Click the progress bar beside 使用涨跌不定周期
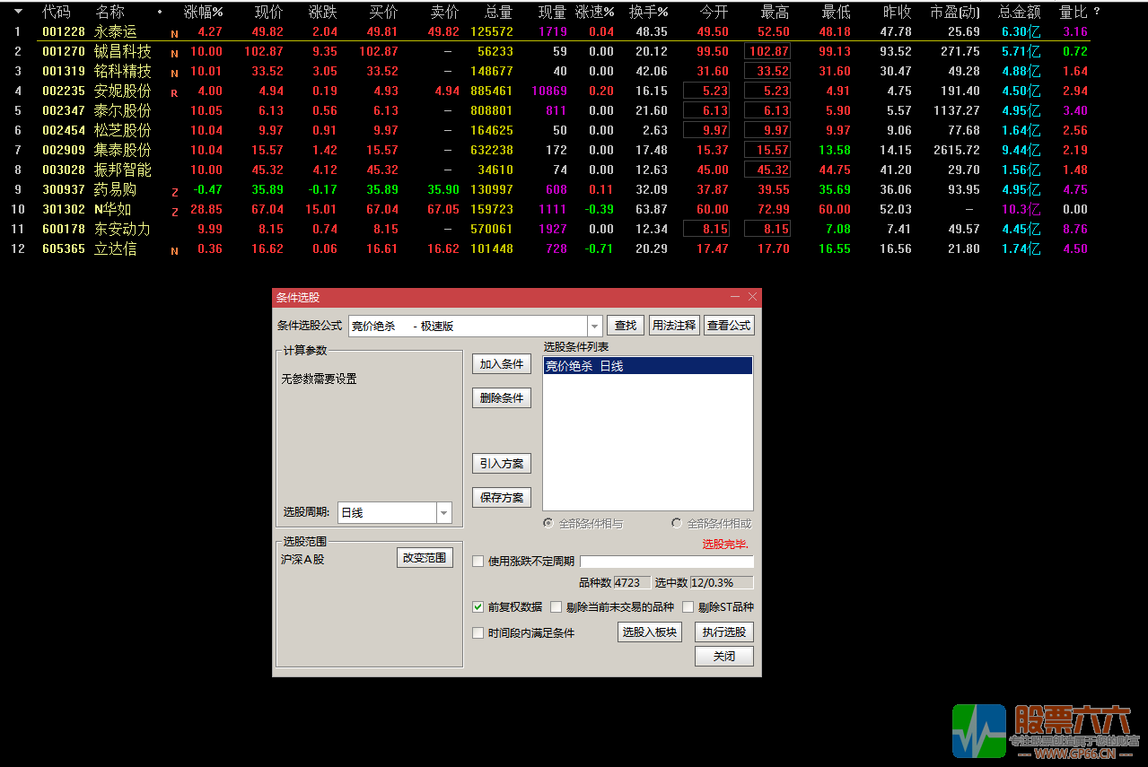 click(666, 562)
